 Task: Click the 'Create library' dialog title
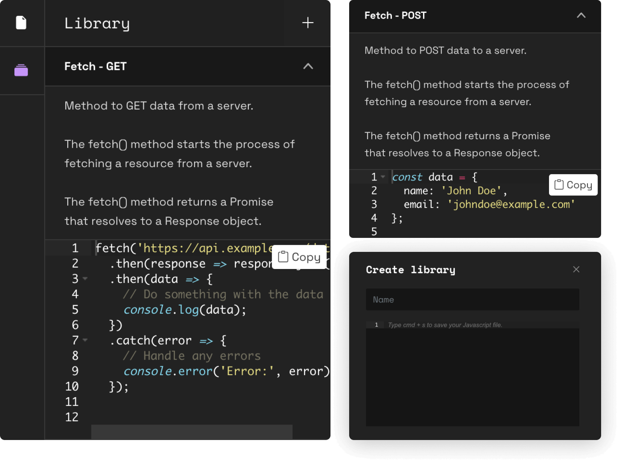[x=411, y=270]
